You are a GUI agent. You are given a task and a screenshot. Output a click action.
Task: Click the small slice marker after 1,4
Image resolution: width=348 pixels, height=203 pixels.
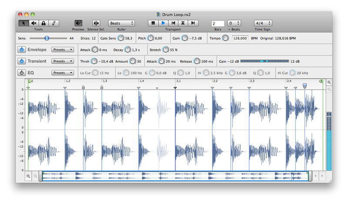pyautogui.click(x=157, y=88)
